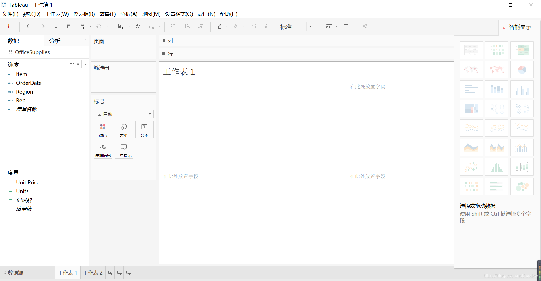Open the 工作表(W) menu
This screenshot has height=281, width=541.
pos(57,14)
